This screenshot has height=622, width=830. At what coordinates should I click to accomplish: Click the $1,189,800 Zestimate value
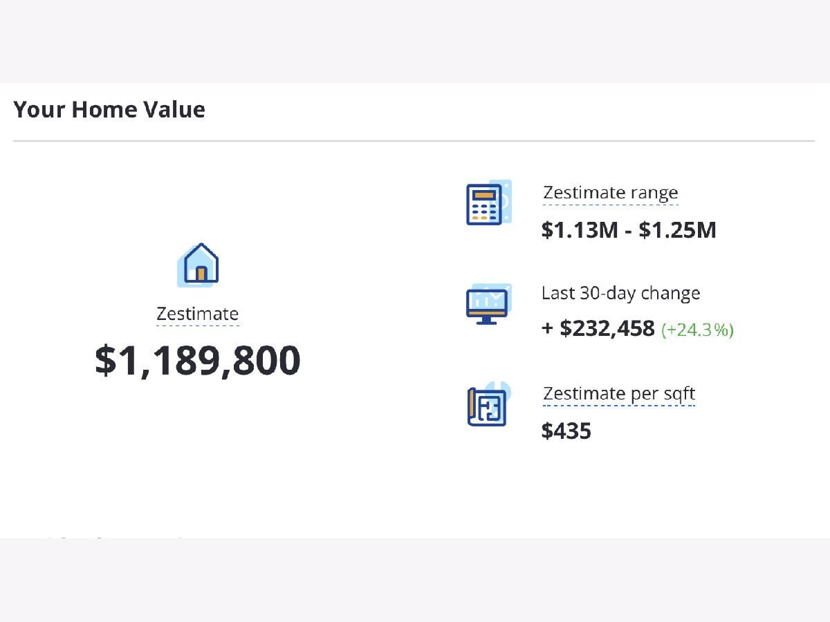198,360
